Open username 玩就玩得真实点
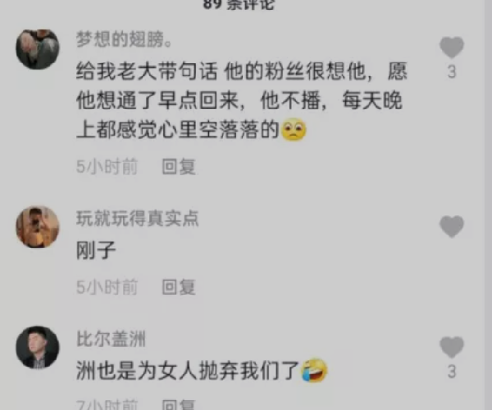The image size is (492, 410). [x=138, y=218]
